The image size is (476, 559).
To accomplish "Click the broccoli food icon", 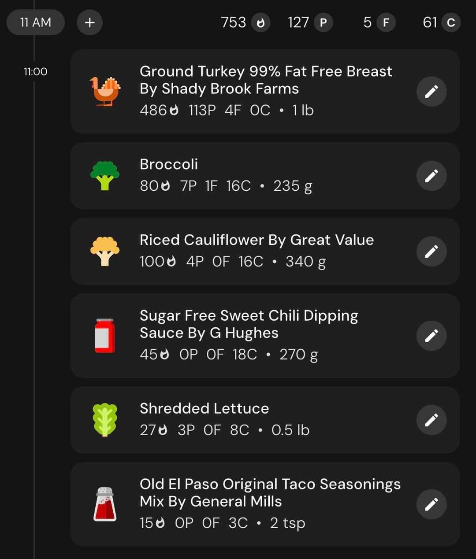I will click(x=105, y=176).
